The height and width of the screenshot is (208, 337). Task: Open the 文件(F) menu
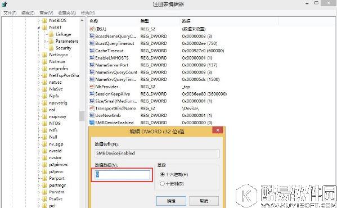point(10,13)
